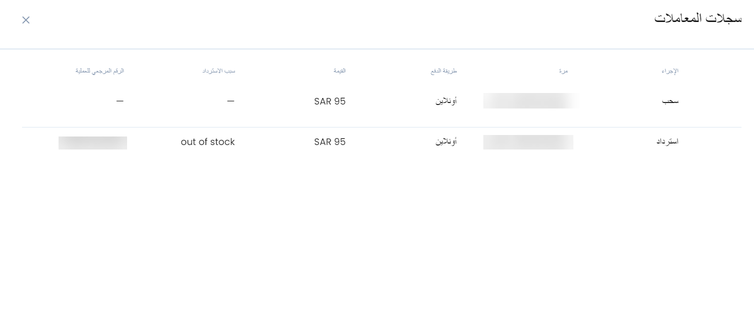Click the empty refund reason dash in withdrawal row
This screenshot has height=321, width=754.
(x=231, y=101)
